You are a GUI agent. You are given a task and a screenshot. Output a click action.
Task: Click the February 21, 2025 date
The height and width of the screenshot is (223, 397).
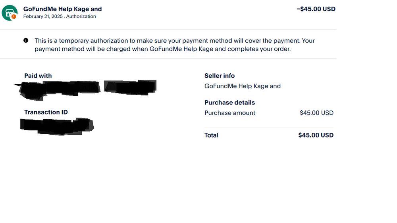coord(43,17)
